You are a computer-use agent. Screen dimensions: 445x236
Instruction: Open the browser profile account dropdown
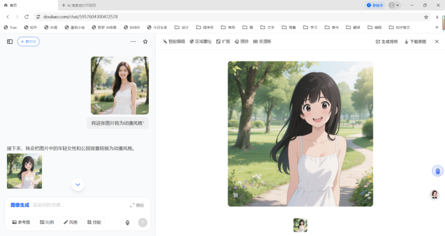coord(394,5)
